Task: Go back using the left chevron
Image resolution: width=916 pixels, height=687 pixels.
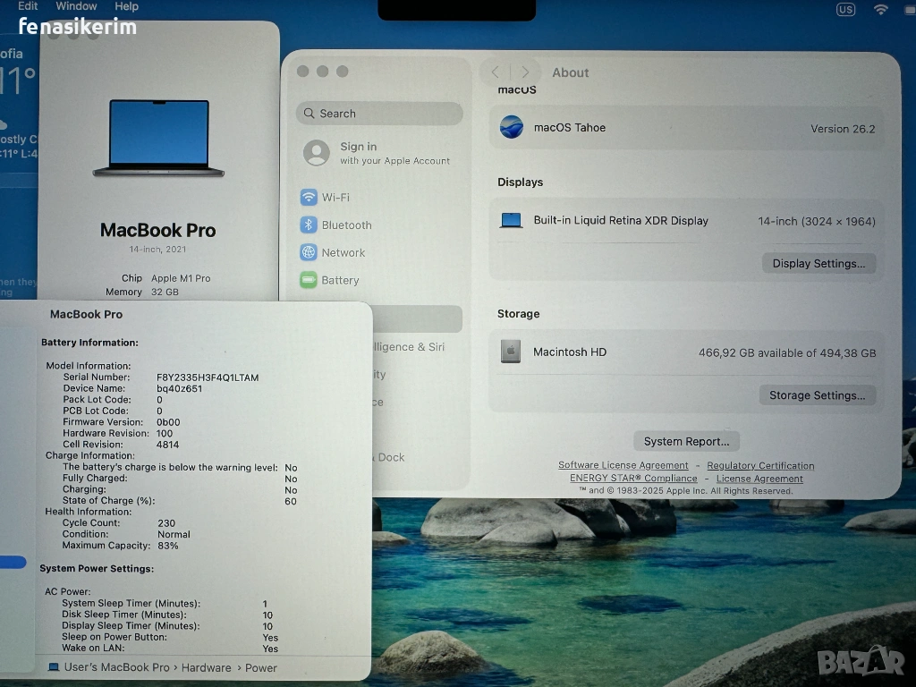Action: pos(496,72)
